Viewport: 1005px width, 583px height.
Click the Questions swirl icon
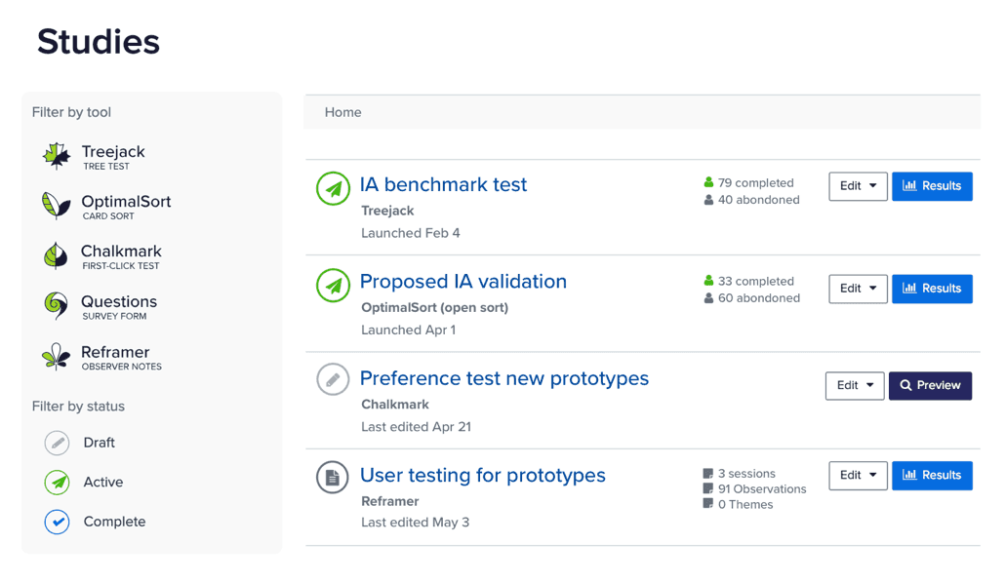coord(56,305)
